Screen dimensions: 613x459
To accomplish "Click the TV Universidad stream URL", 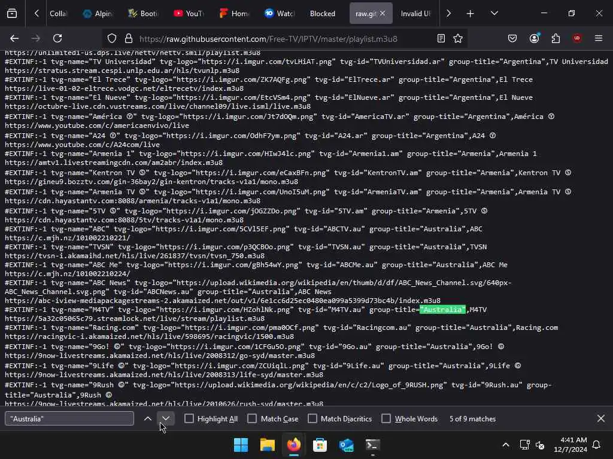I will tap(122, 71).
